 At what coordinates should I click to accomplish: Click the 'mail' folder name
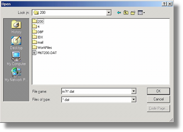[41, 42]
